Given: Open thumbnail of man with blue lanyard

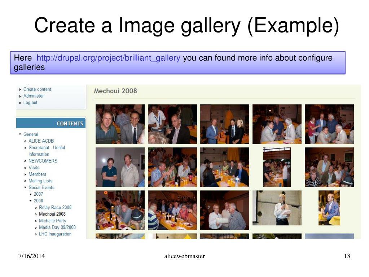Looking at the screenshot, I should click(172, 124).
